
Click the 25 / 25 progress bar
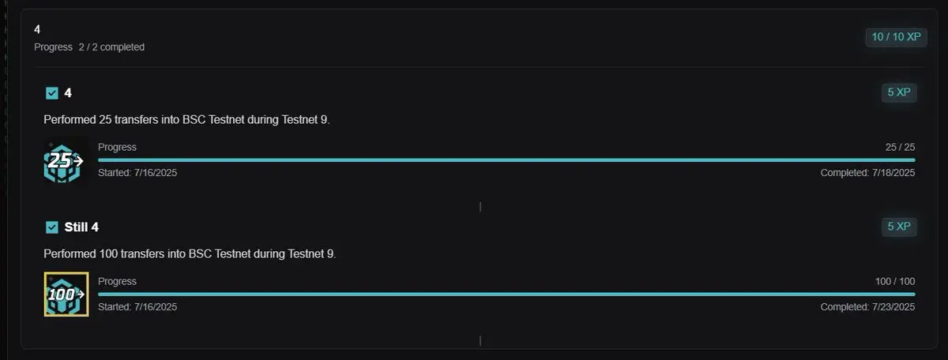click(506, 160)
